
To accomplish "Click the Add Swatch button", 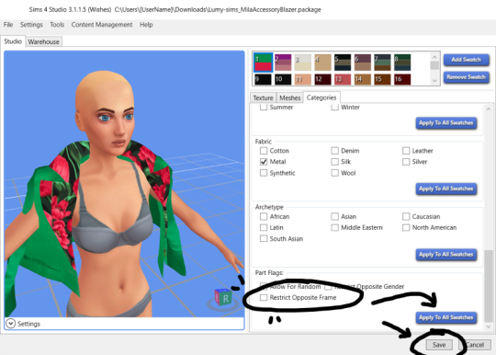I will tap(467, 60).
